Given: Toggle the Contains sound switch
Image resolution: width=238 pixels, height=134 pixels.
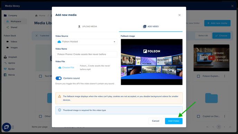Looking at the screenshot, I should tap(58, 78).
